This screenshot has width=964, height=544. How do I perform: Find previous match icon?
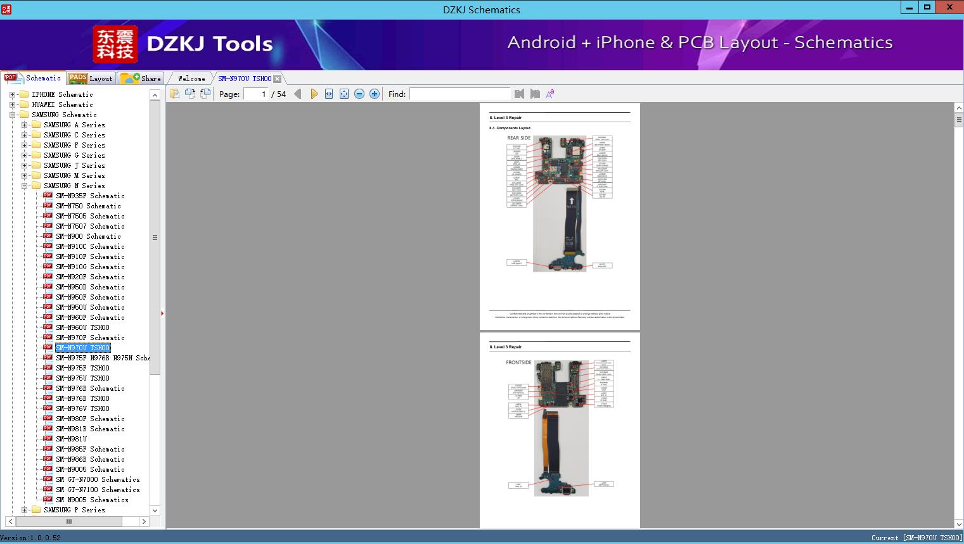[x=520, y=94]
